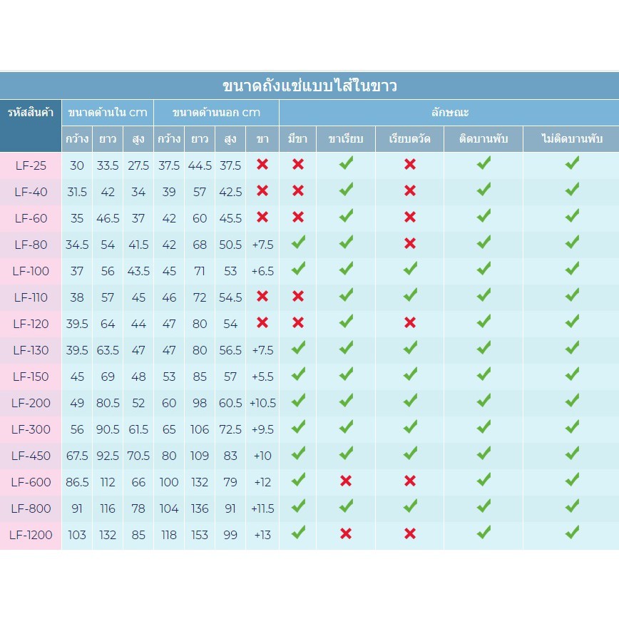The width and height of the screenshot is (619, 619).
Task: Click the รหัสสินค้า column header
Action: pos(31,113)
